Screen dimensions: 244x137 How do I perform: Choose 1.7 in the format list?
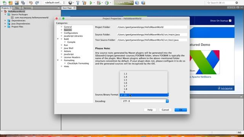pos(144,86)
